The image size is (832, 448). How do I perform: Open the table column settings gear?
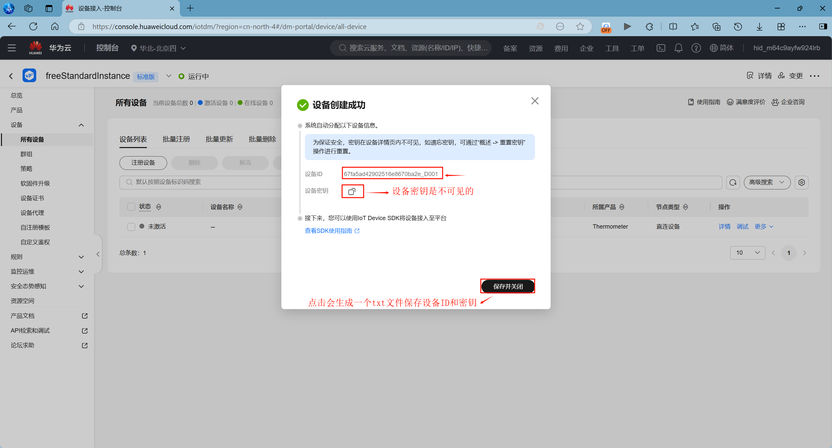click(802, 183)
